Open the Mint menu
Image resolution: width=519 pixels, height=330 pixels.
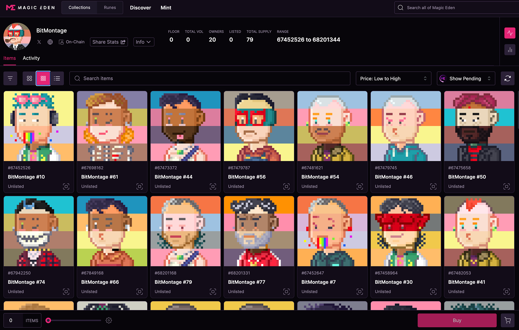point(166,8)
